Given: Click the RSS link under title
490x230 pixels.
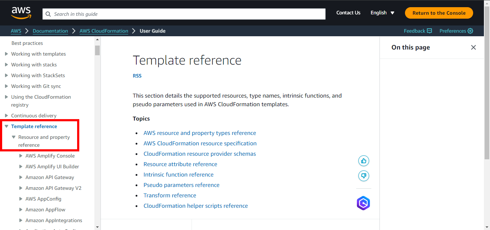Looking at the screenshot, I should [x=137, y=76].
